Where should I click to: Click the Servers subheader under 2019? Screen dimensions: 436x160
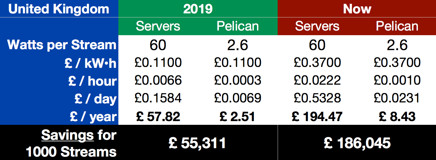[158, 26]
